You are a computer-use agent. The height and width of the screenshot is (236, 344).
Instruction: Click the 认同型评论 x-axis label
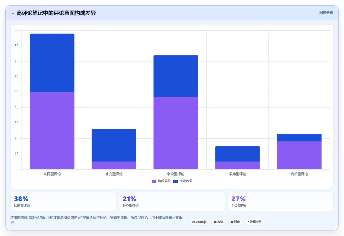[52, 174]
